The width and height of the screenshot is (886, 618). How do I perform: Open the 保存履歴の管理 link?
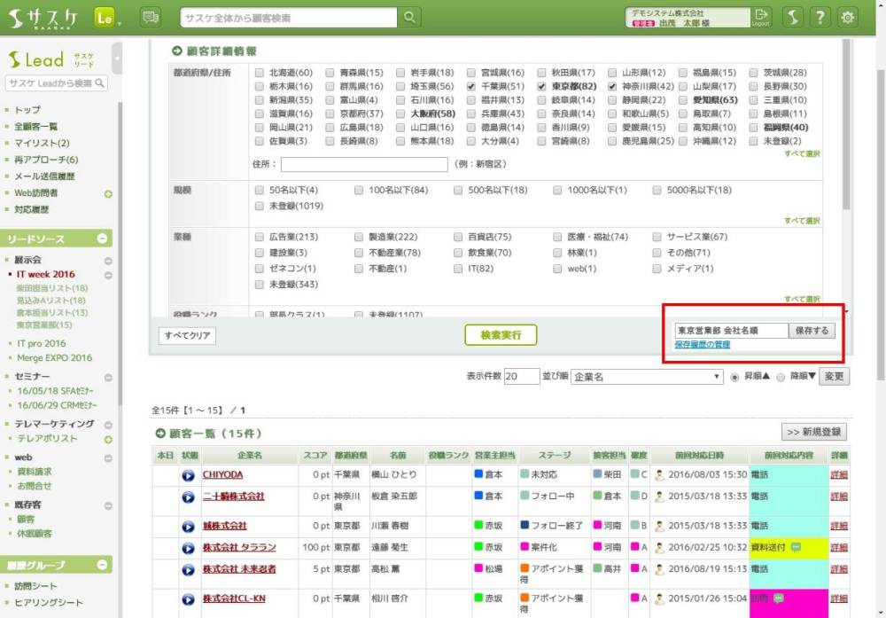(703, 344)
